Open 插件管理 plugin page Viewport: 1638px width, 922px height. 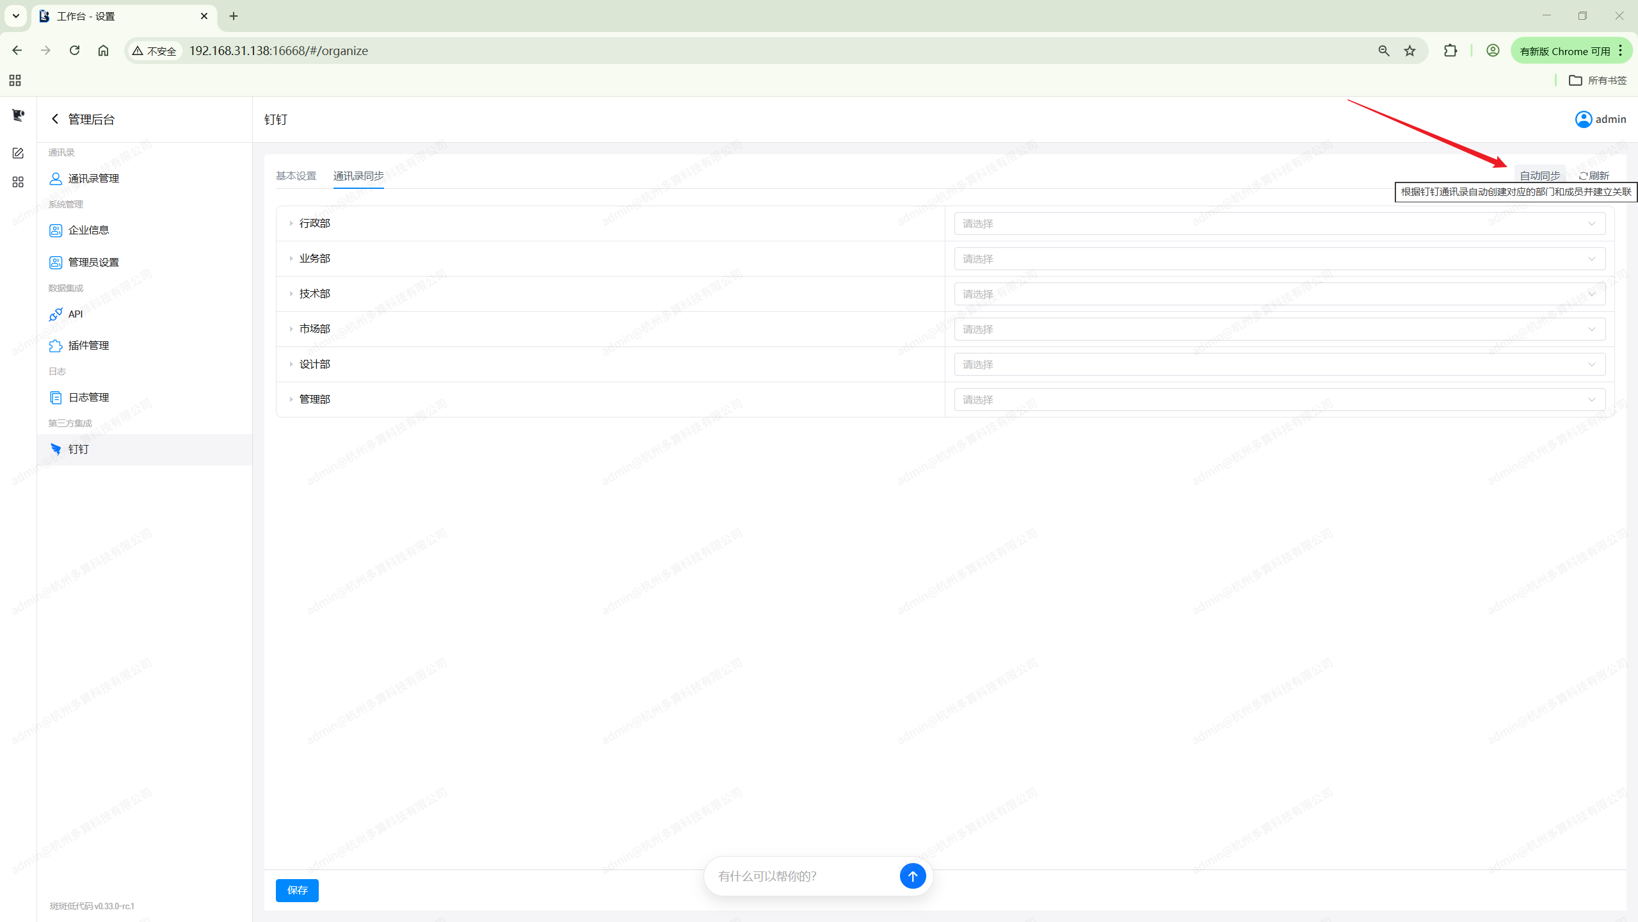coord(88,345)
